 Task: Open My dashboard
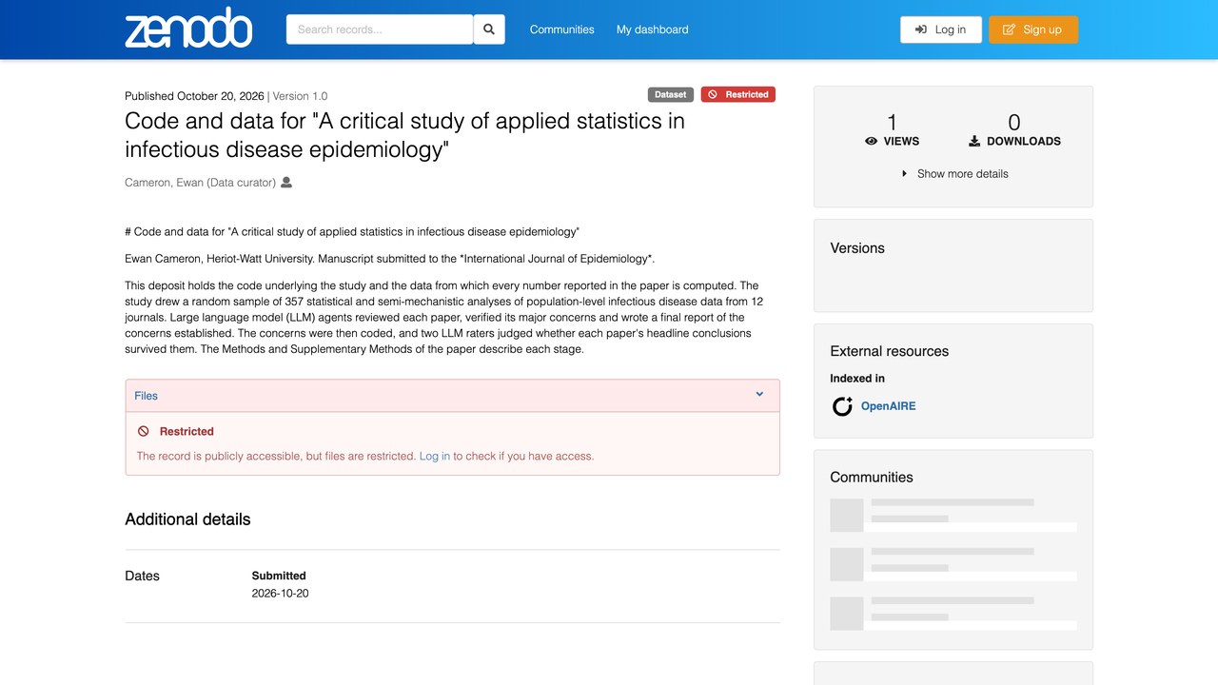653,29
